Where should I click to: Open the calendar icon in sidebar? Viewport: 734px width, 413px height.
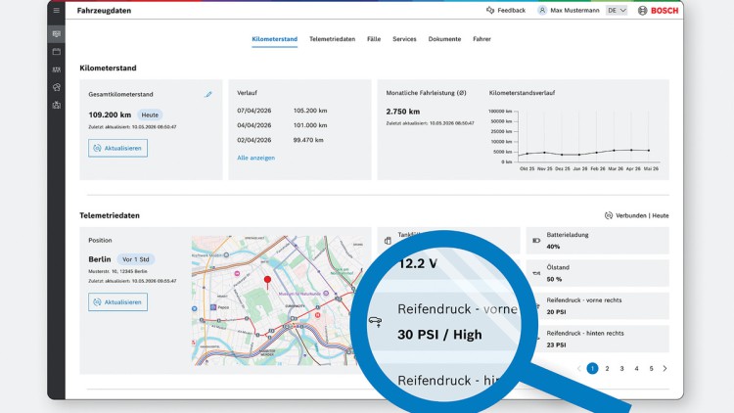point(57,52)
